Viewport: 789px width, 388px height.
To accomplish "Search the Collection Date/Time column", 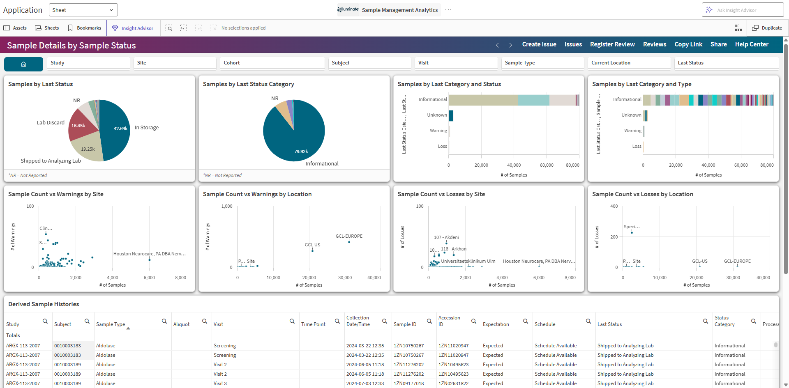I will click(x=385, y=321).
